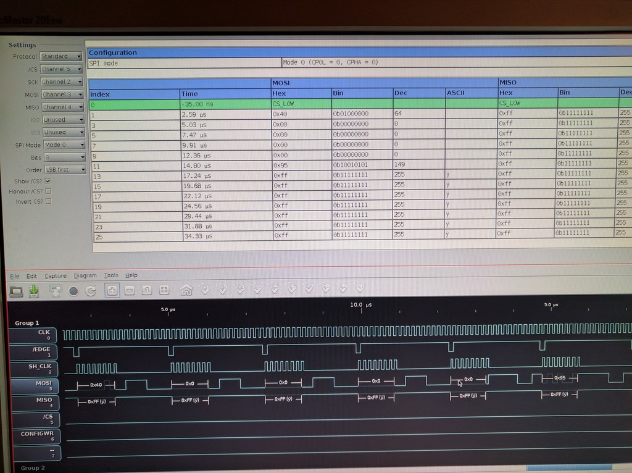632x473 pixels.
Task: Tick the Invert CS? checkbox
Action: pyautogui.click(x=48, y=201)
